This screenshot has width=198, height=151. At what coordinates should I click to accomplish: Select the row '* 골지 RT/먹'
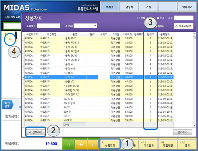tap(99, 38)
